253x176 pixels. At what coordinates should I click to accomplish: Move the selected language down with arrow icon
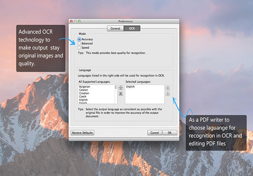[x=168, y=93]
